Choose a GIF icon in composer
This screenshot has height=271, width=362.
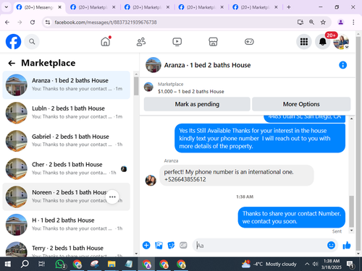tap(183, 245)
